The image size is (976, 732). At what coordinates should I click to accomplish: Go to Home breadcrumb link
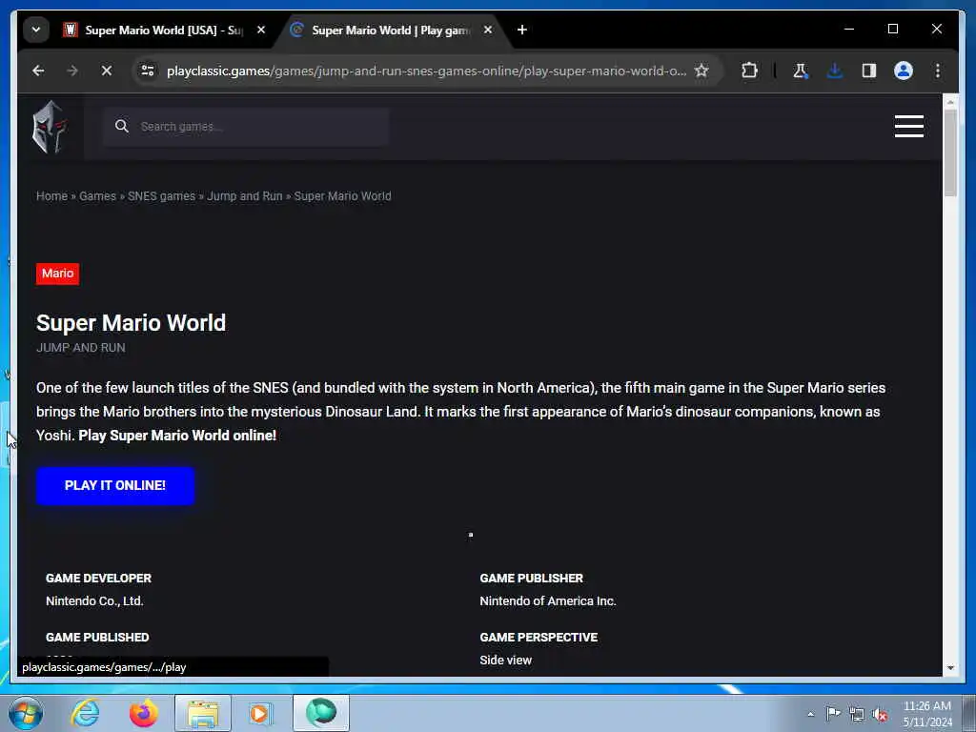(51, 196)
